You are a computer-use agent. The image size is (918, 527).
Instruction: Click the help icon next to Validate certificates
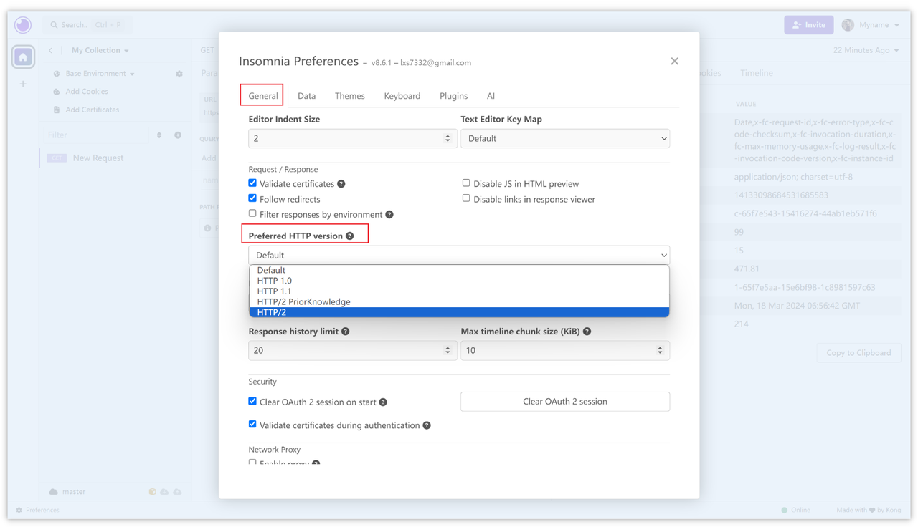pyautogui.click(x=341, y=184)
